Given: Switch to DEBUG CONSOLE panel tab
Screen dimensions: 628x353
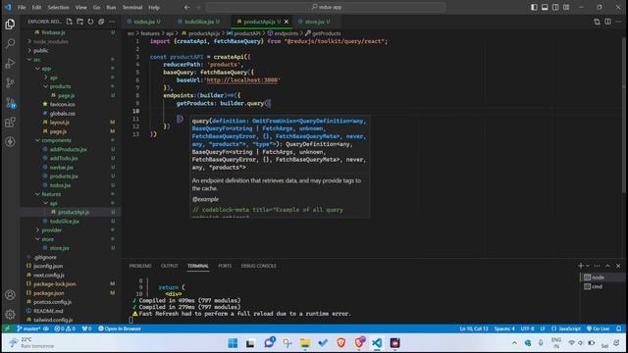Looking at the screenshot, I should pyautogui.click(x=258, y=266).
